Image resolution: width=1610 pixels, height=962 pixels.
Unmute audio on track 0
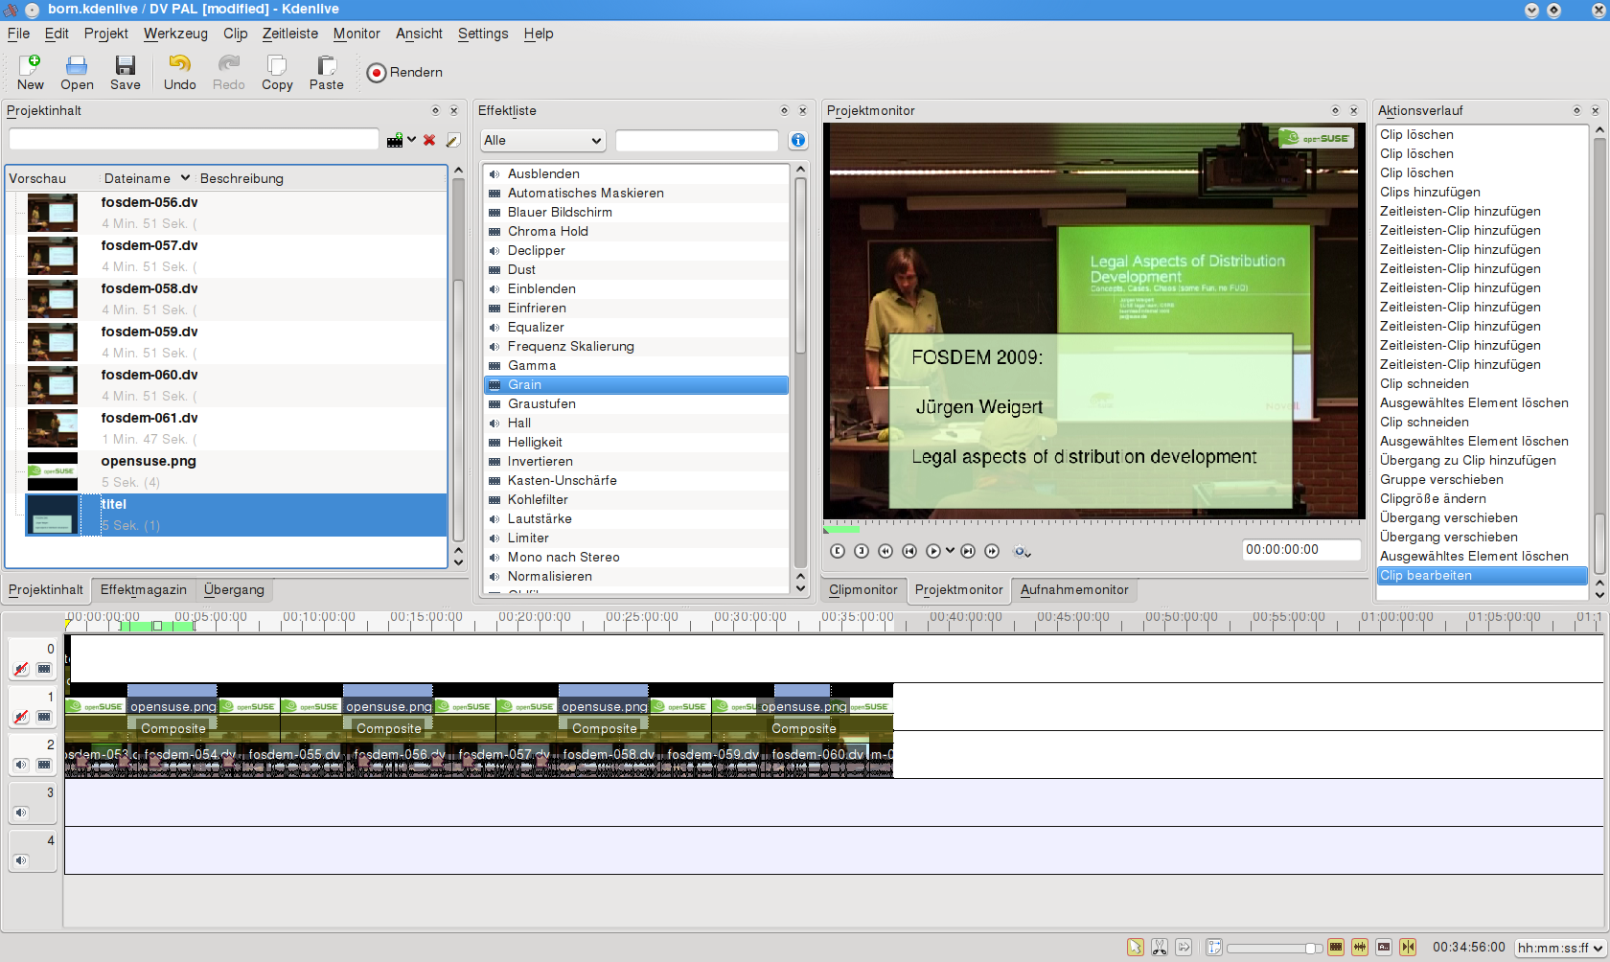pyautogui.click(x=21, y=669)
